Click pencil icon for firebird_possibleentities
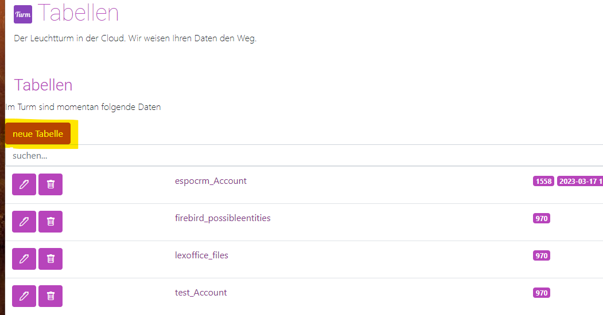The height and width of the screenshot is (315, 603). pyautogui.click(x=24, y=222)
